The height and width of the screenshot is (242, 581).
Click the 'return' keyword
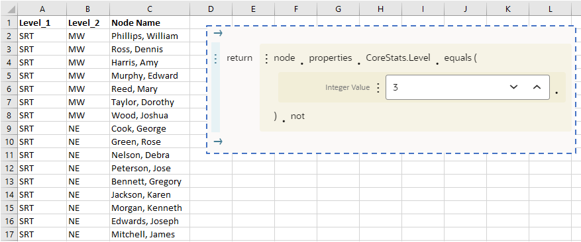[239, 58]
